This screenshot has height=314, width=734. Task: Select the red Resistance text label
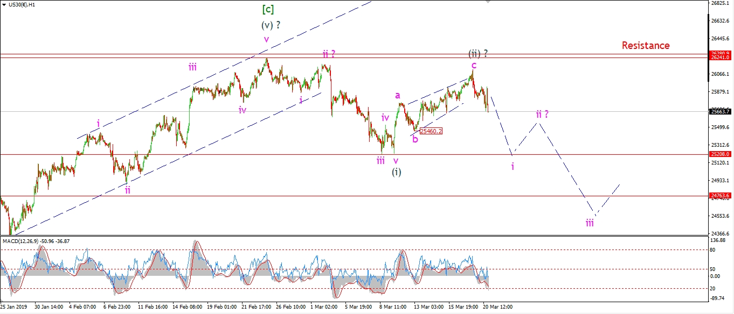[645, 46]
